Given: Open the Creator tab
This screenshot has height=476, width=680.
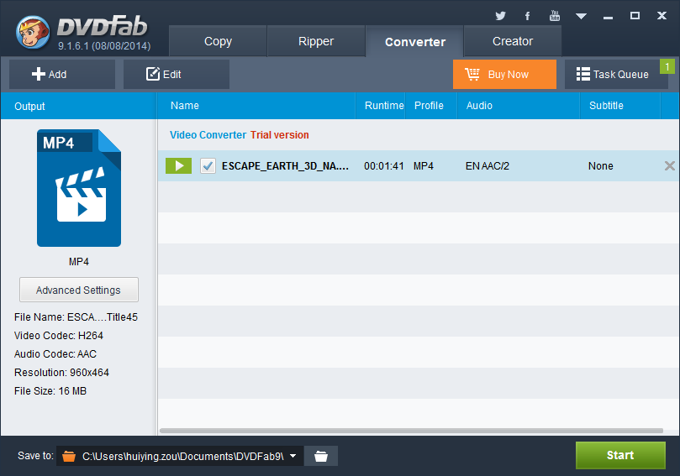Looking at the screenshot, I should [x=513, y=41].
